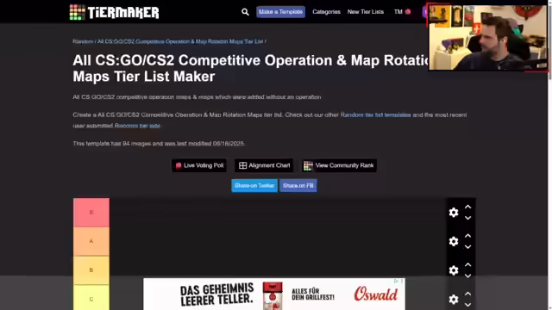552x310 pixels.
Task: Open settings gear for the B tier row
Action: point(454,270)
